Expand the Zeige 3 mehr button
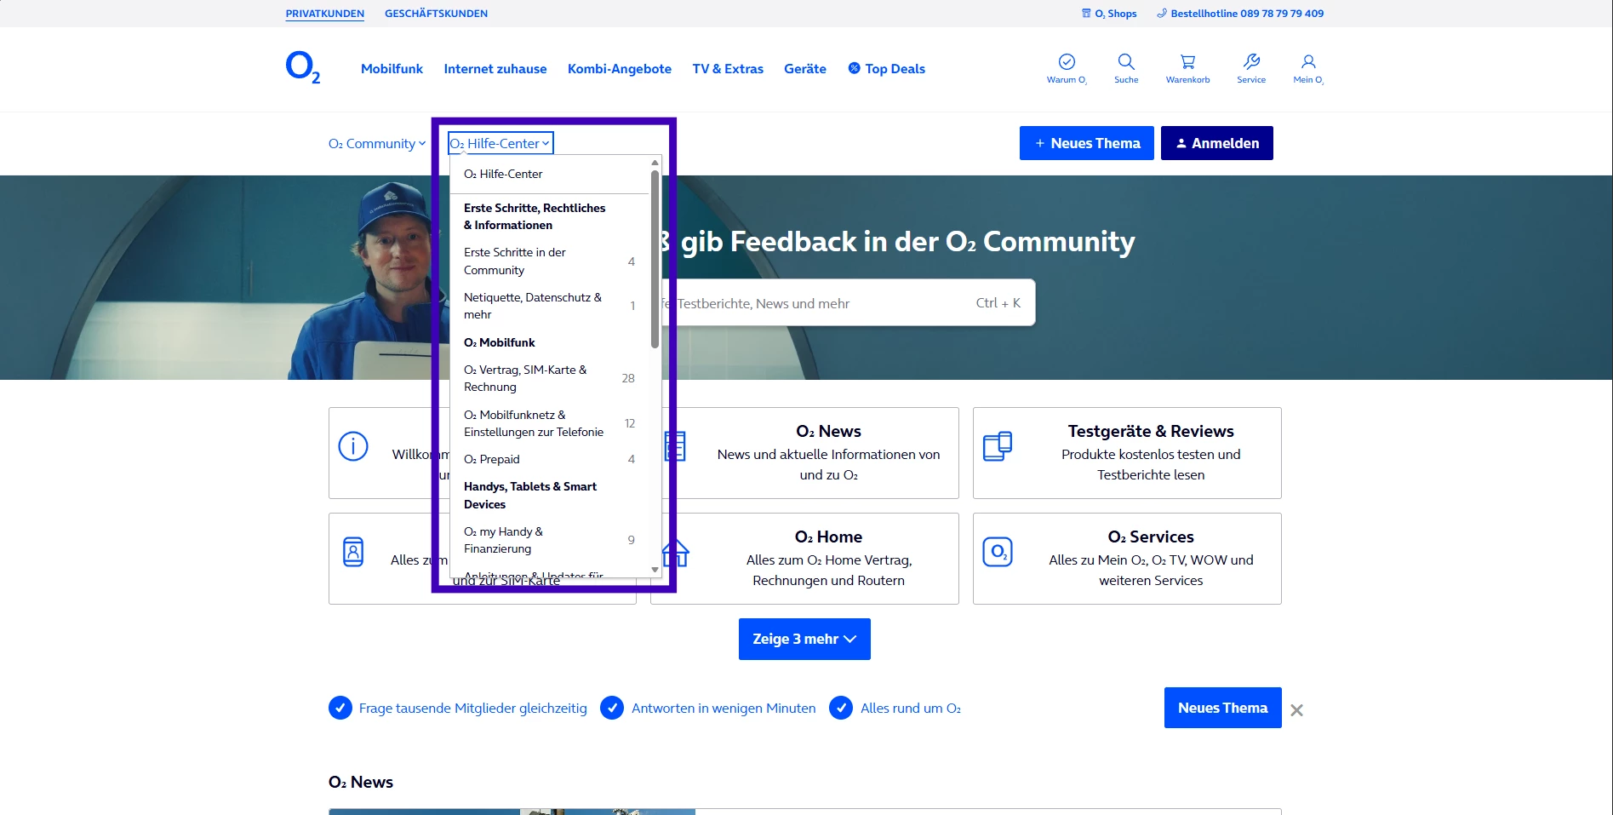1613x815 pixels. (804, 639)
